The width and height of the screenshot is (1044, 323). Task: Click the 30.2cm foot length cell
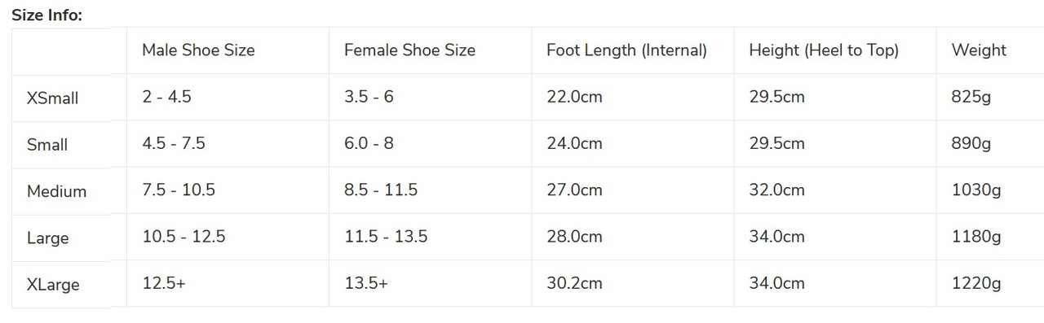tap(574, 284)
